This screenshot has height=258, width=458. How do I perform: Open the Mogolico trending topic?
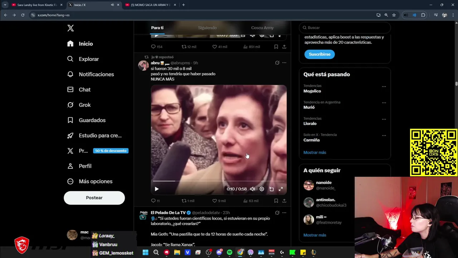312,91
